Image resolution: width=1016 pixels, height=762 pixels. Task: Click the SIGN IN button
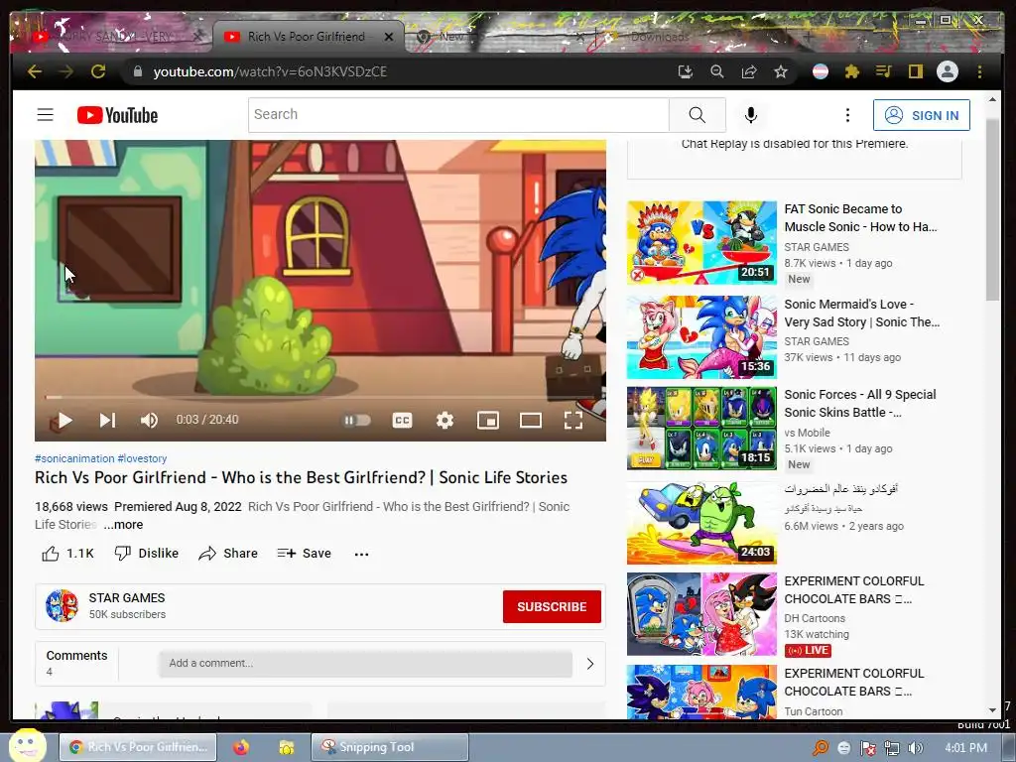pyautogui.click(x=922, y=115)
